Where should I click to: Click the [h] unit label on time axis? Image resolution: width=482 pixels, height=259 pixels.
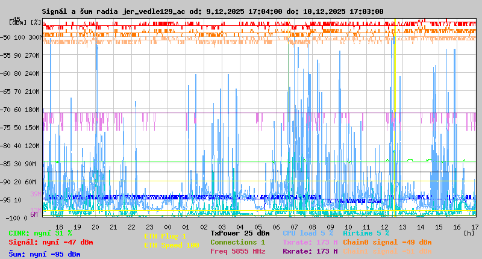[x=467, y=232]
